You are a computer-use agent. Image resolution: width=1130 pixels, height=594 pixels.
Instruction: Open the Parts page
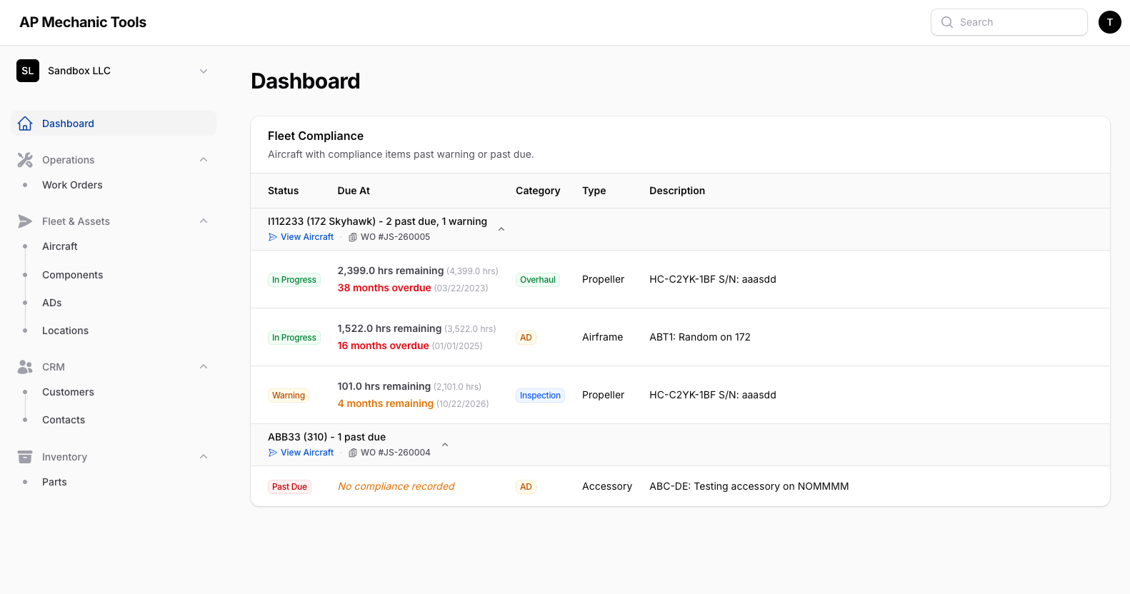click(54, 482)
